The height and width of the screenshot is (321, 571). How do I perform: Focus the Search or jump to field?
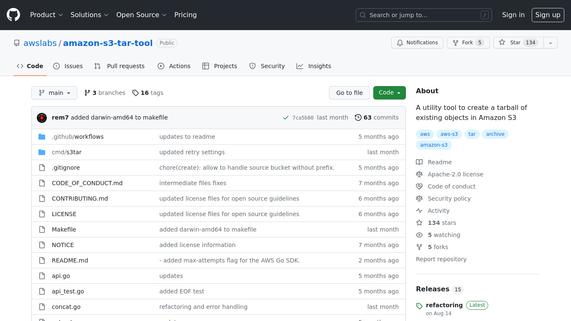[x=424, y=15]
